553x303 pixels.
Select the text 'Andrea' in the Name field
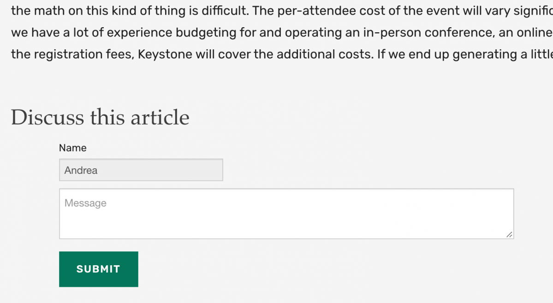point(80,170)
